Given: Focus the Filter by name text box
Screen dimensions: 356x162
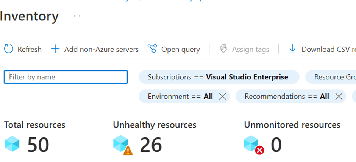Looking at the screenshot, I should [x=66, y=77].
